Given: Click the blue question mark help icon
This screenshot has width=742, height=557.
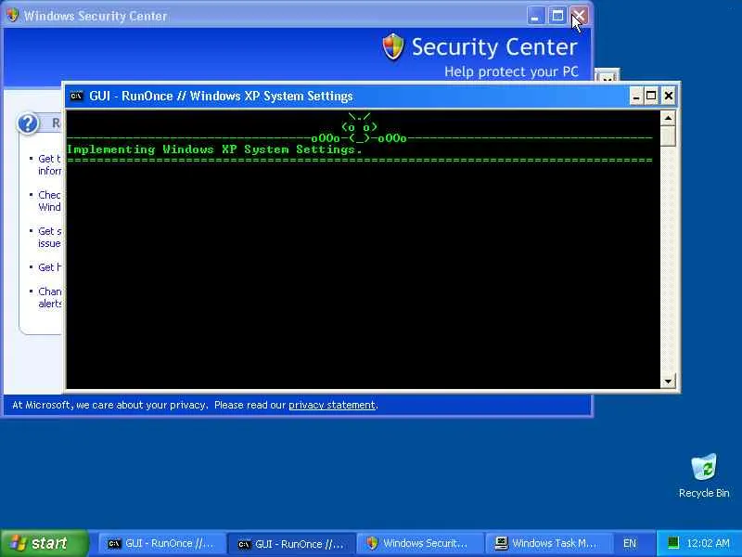Looking at the screenshot, I should click(28, 123).
